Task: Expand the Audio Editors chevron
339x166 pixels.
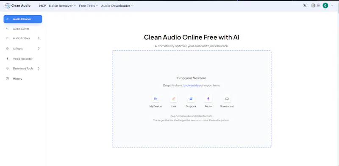Action: [x=39, y=38]
